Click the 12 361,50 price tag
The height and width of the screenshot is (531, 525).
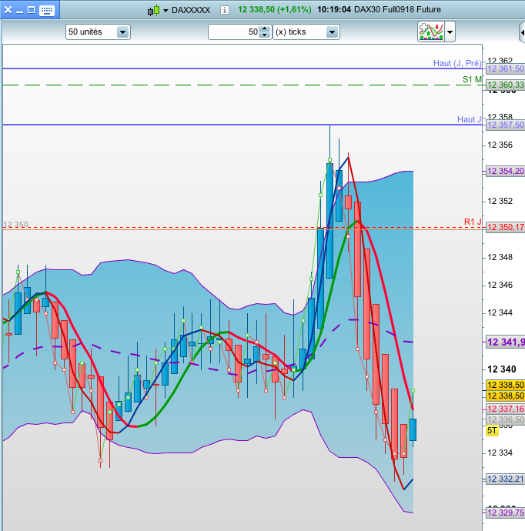coord(505,68)
